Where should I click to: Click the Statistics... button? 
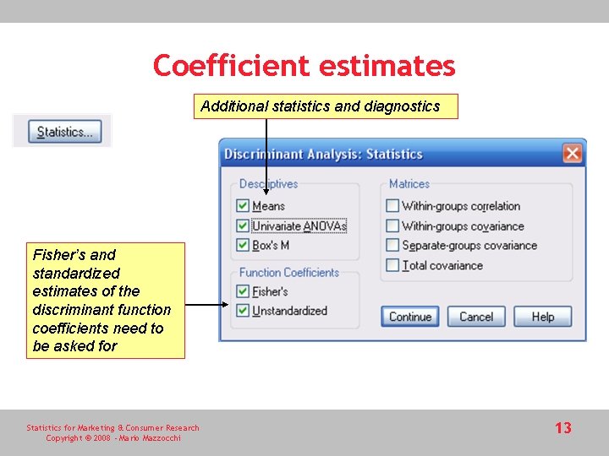pos(65,132)
